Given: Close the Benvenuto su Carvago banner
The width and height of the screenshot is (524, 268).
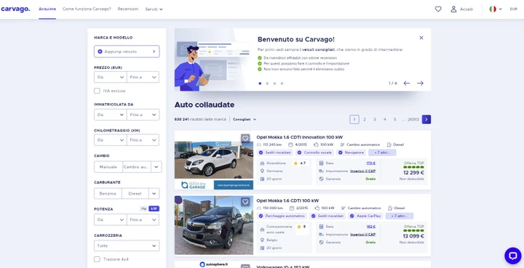Looking at the screenshot, I should coord(421,38).
